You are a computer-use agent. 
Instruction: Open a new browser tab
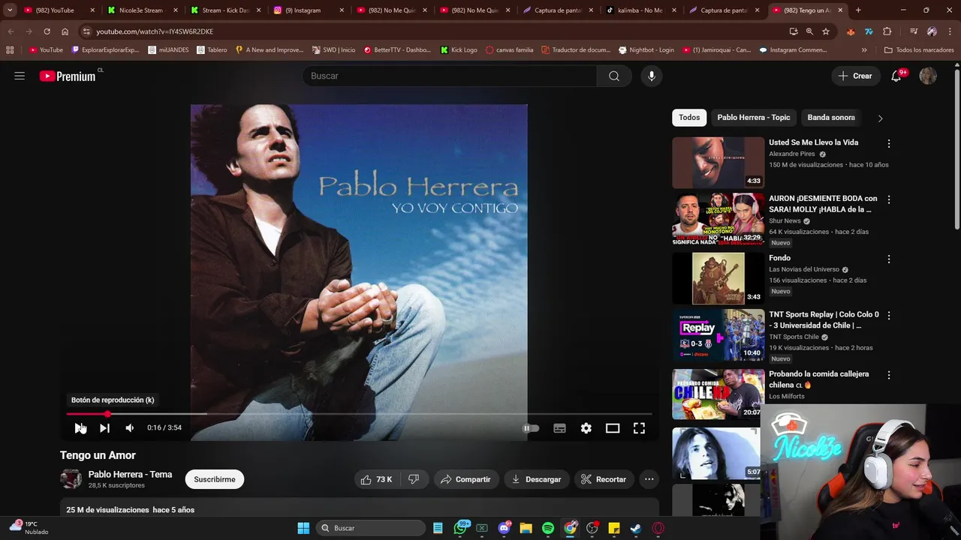pos(858,10)
